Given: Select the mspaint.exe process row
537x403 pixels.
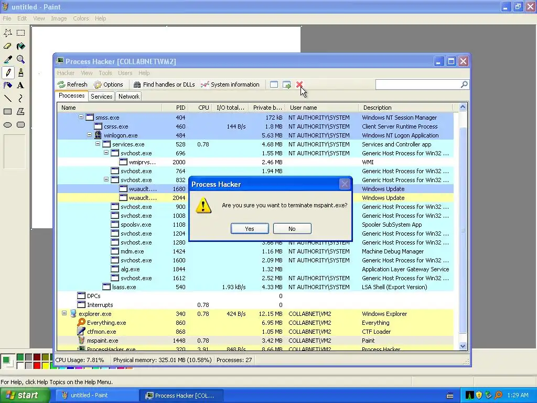Looking at the screenshot, I should tap(255, 341).
